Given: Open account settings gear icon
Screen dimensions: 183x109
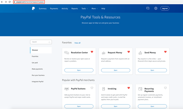Looking at the screenshot, I should 156,8.
